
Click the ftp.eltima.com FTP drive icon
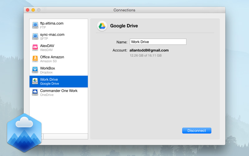point(35,25)
